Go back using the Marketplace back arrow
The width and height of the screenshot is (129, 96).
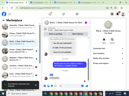4,20
